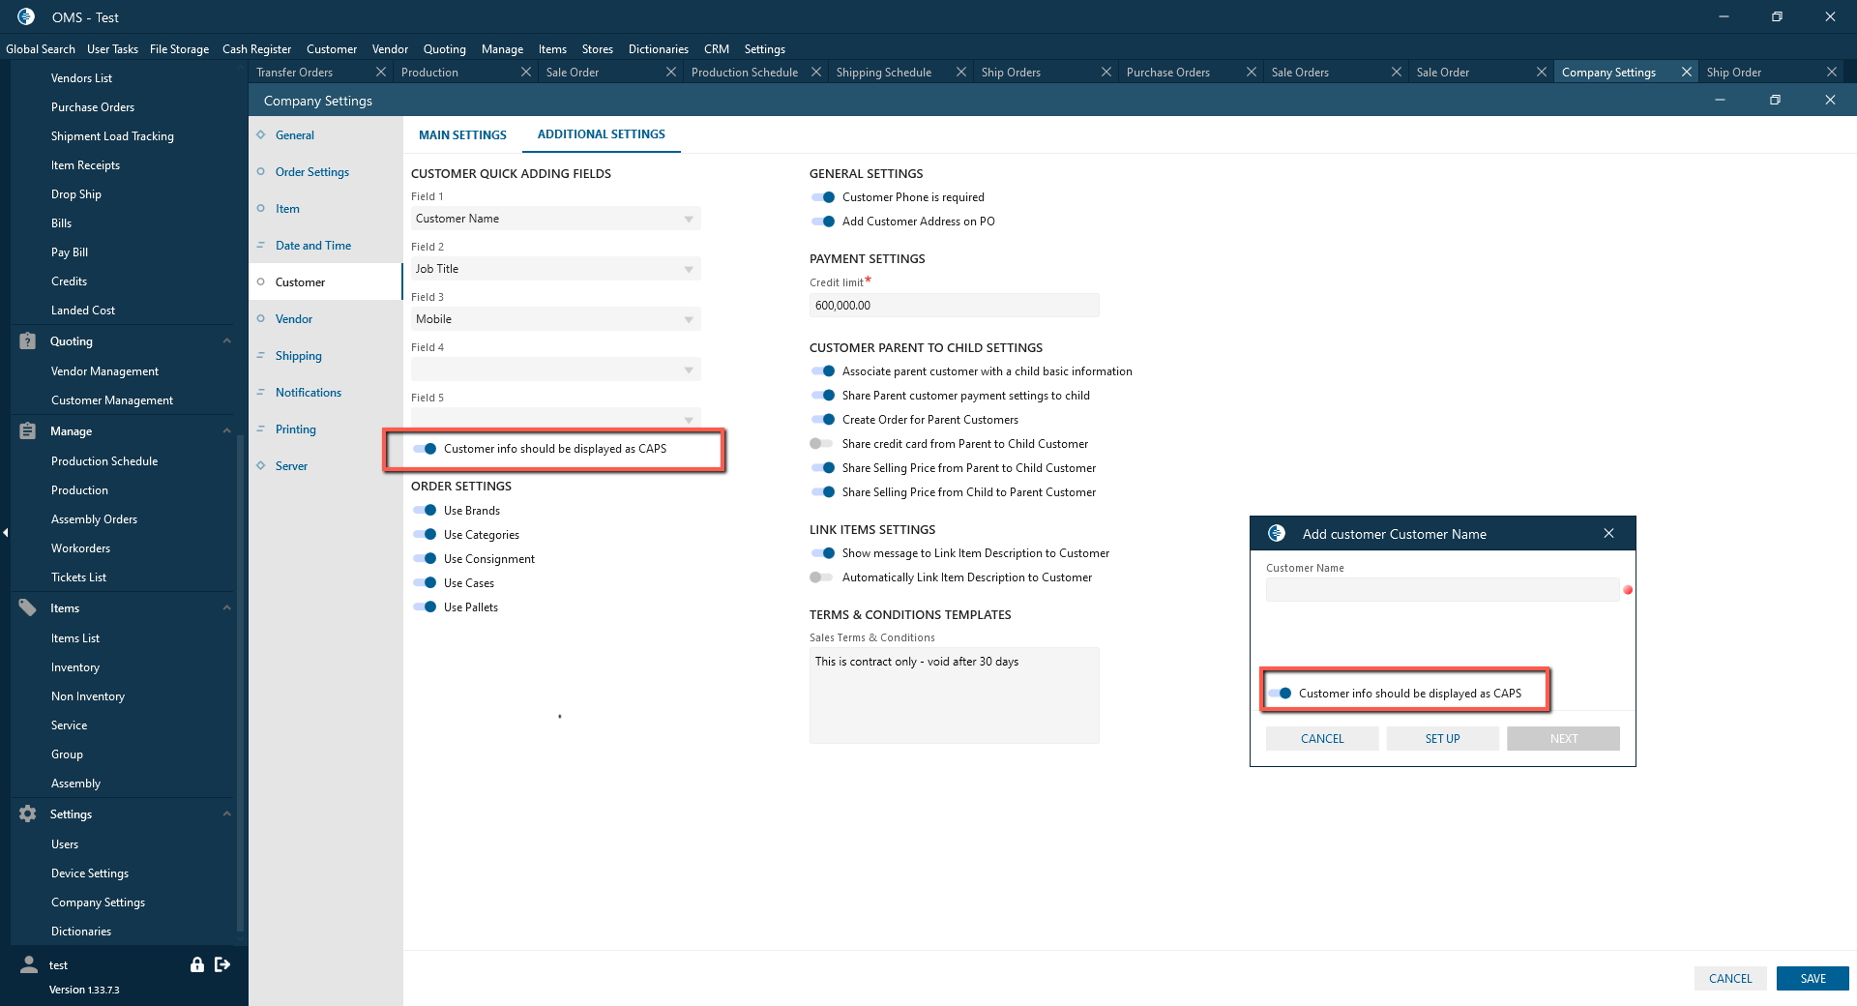Click the Settings section gear icon

tap(28, 814)
